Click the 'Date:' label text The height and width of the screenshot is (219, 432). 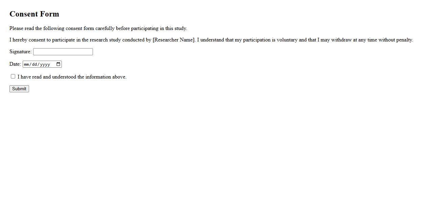(x=15, y=64)
